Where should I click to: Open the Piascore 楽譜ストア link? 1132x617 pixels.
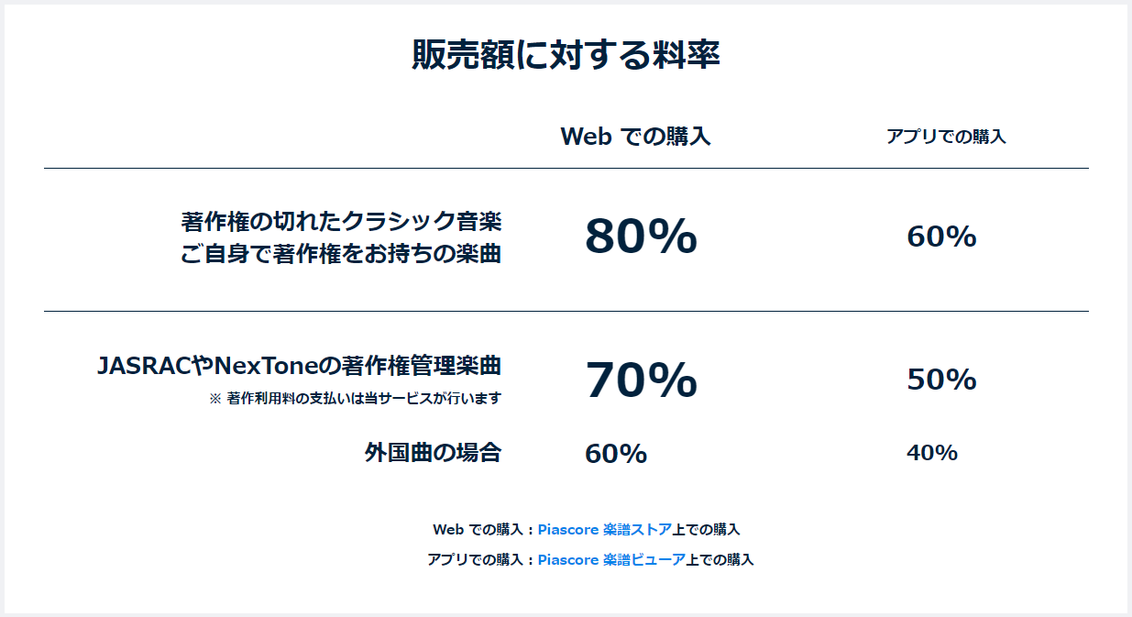tap(605, 529)
